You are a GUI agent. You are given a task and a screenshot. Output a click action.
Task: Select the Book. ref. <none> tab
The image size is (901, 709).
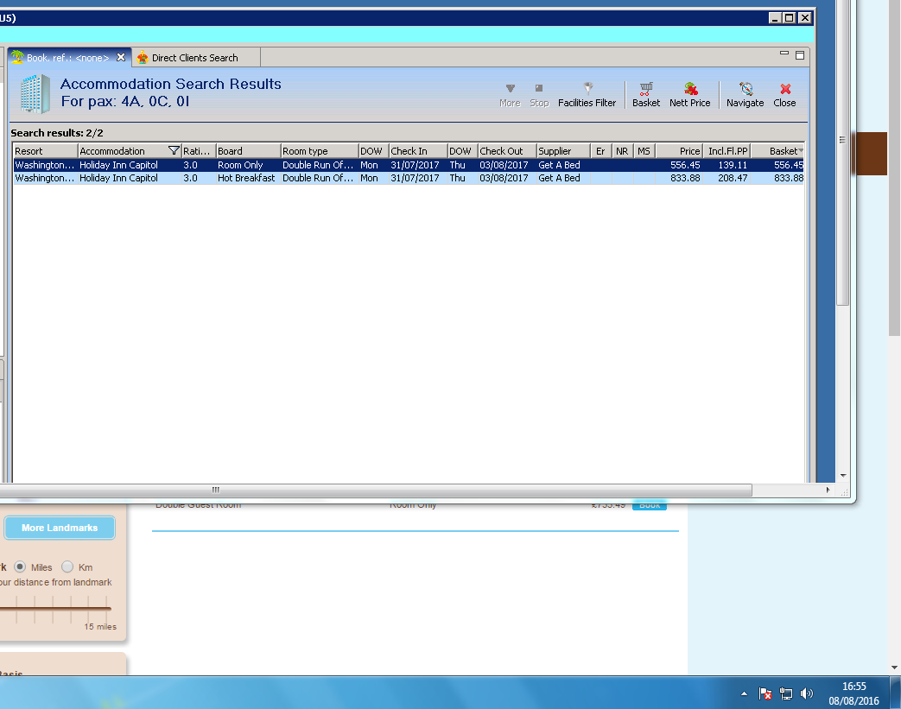tap(67, 58)
